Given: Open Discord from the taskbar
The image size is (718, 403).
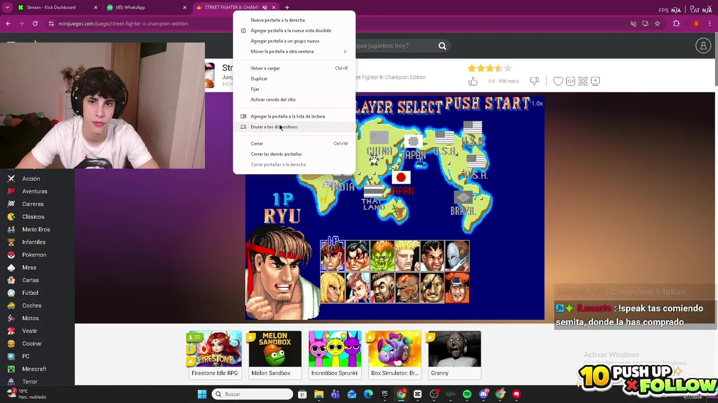Looking at the screenshot, I should pos(484,394).
